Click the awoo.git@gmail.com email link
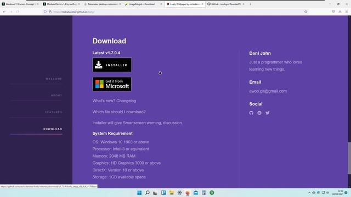 tap(268, 91)
